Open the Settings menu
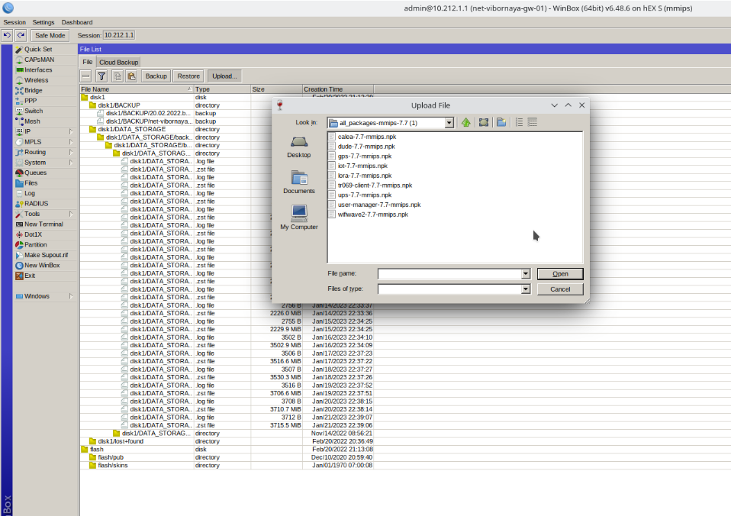Viewport: 731px width, 516px height. pyautogui.click(x=43, y=22)
